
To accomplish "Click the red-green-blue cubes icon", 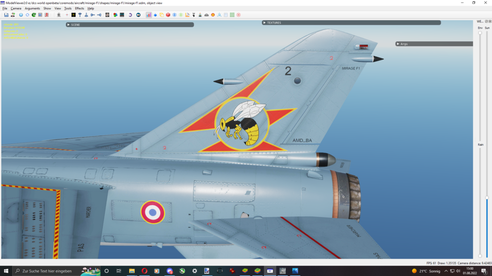I will 116,15.
